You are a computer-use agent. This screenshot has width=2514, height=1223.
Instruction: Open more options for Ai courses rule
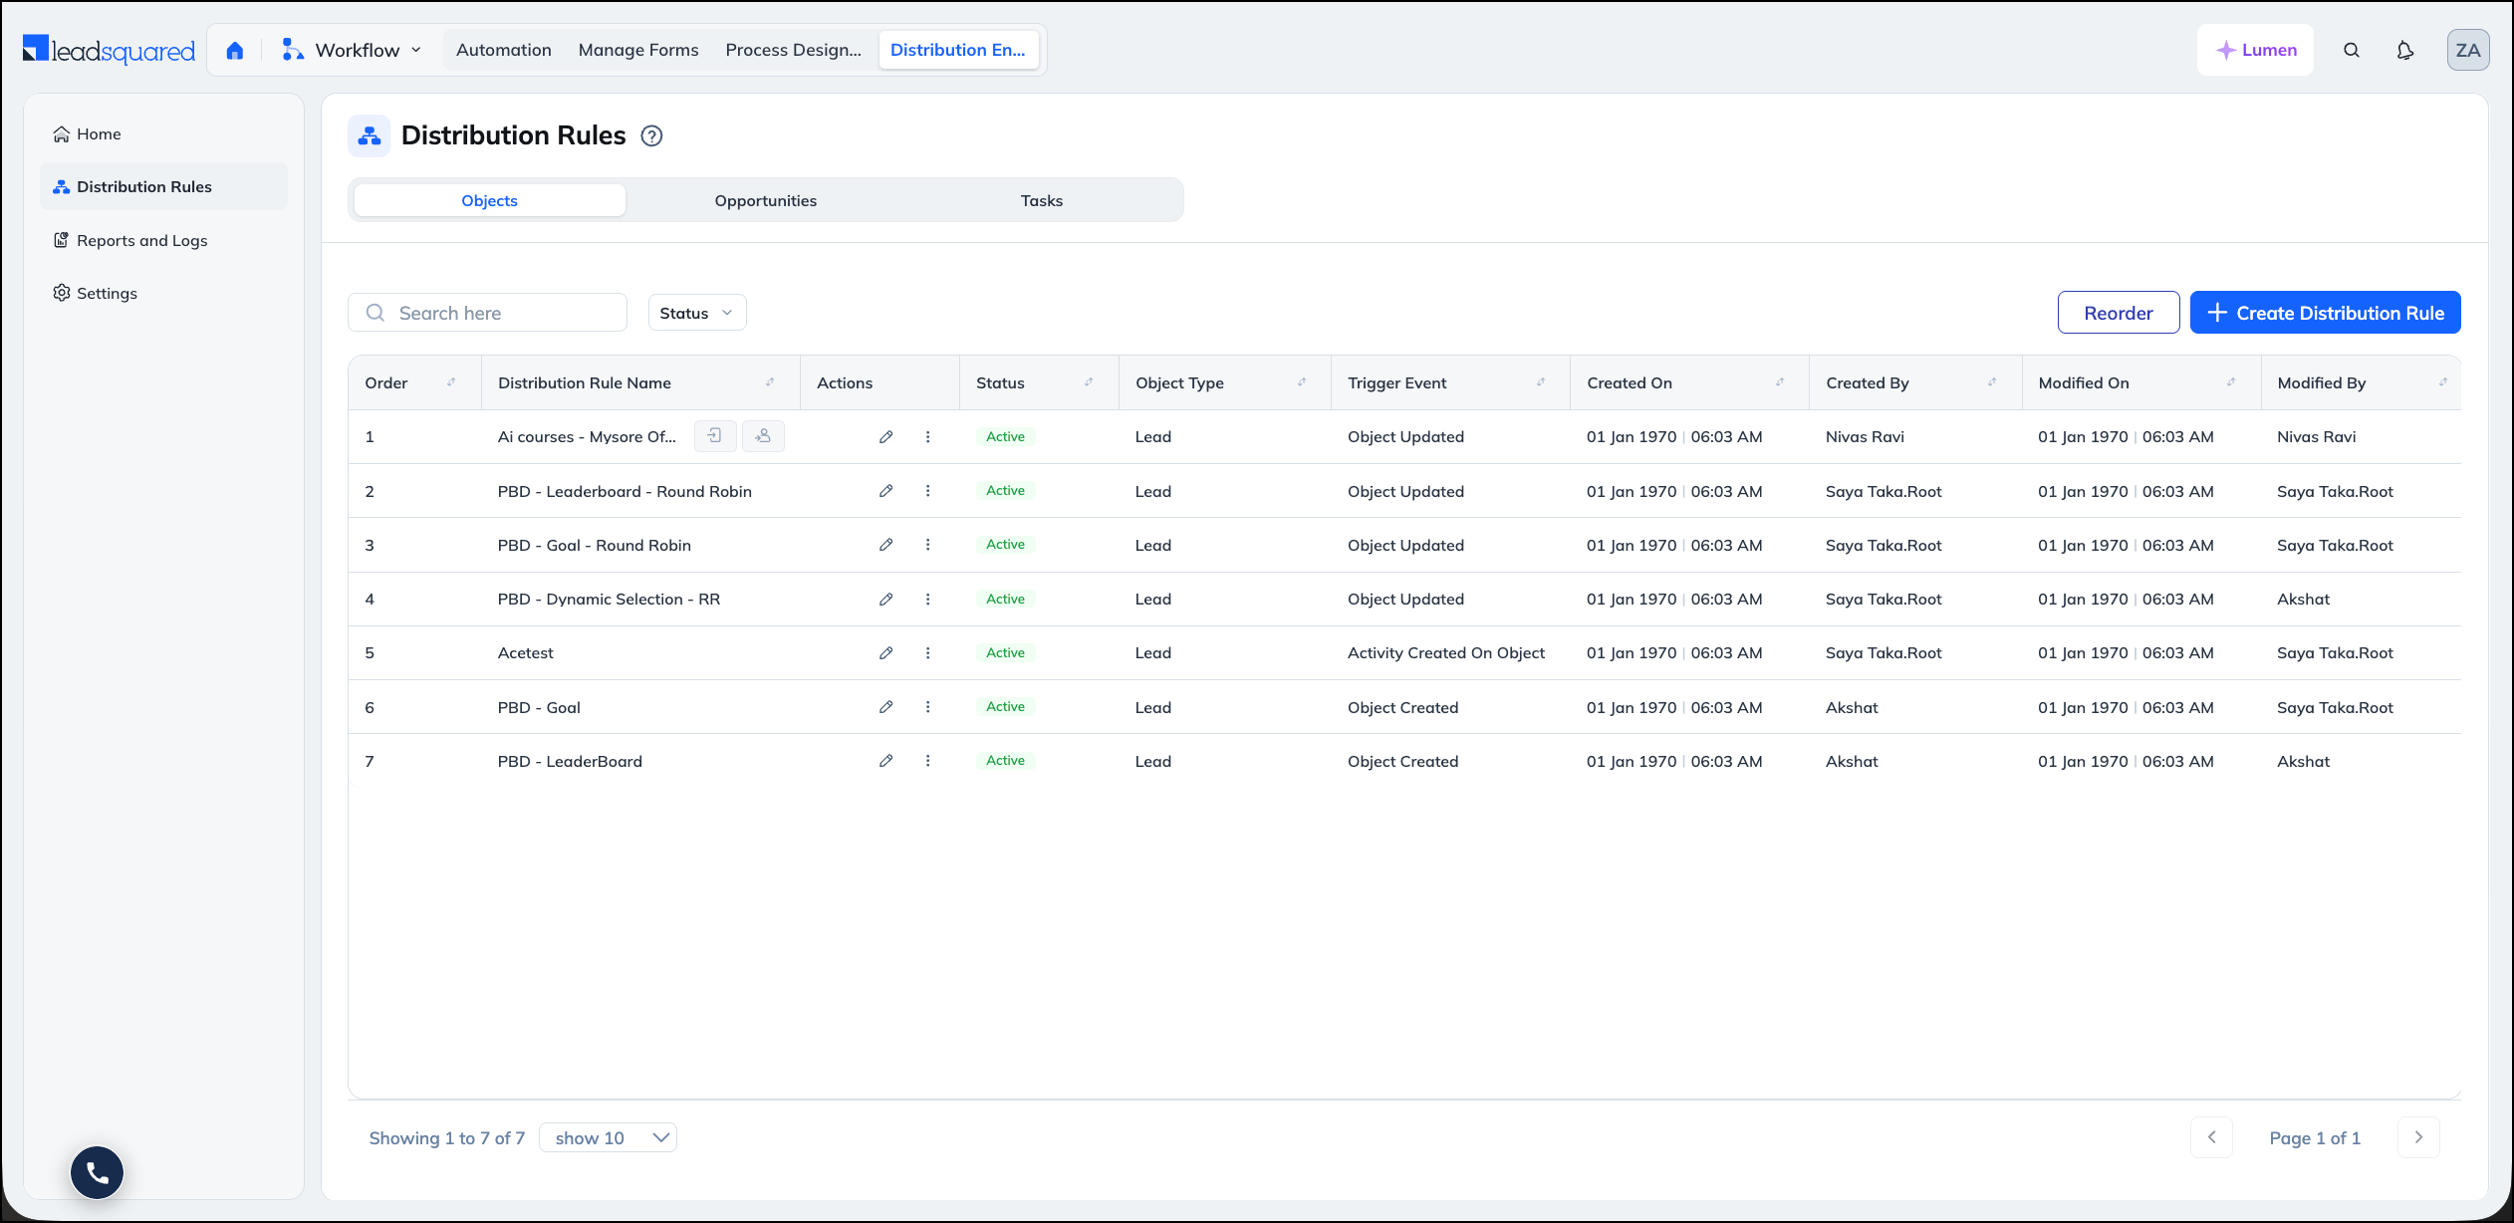pyautogui.click(x=927, y=437)
